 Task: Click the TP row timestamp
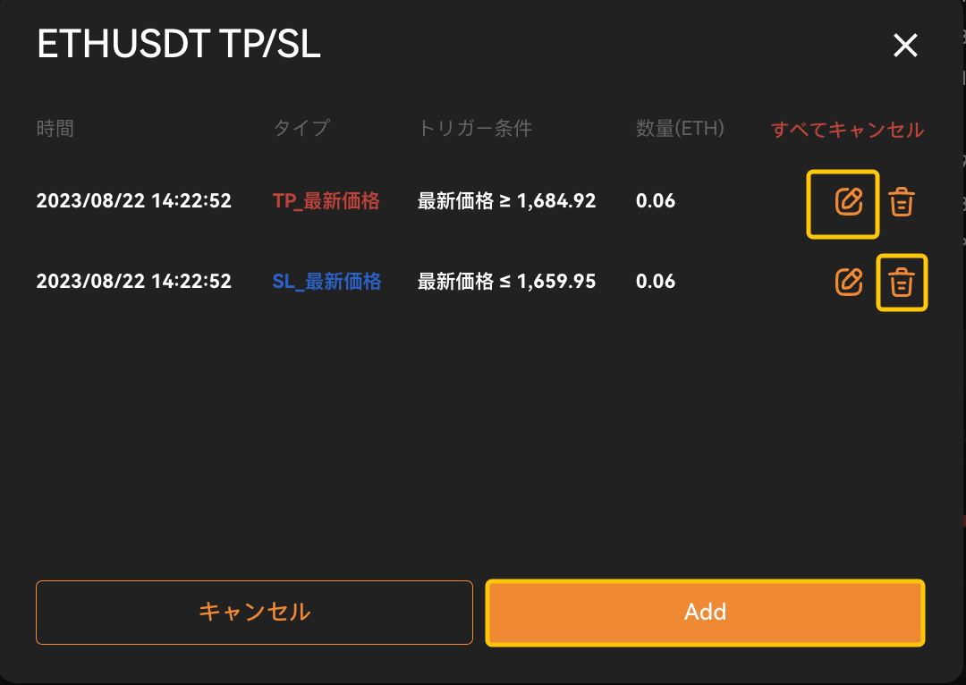click(x=133, y=201)
